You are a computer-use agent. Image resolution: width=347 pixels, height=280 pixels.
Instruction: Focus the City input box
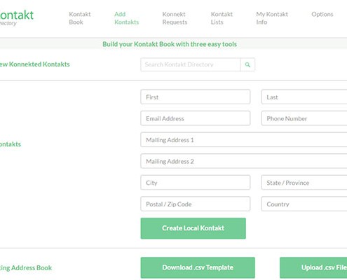pyautogui.click(x=196, y=183)
